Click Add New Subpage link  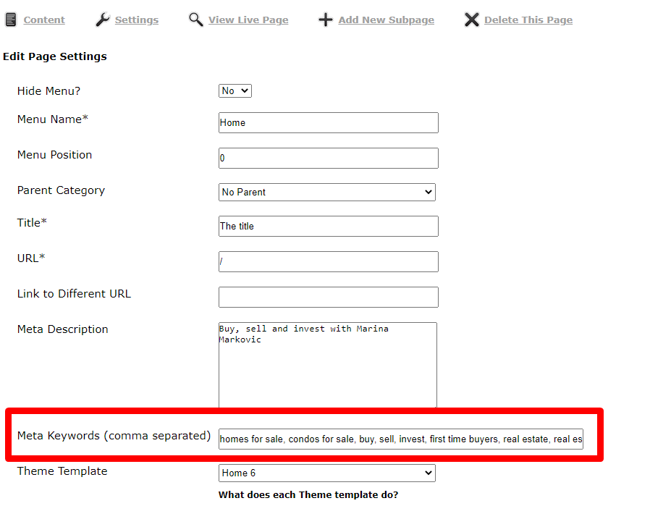(386, 20)
